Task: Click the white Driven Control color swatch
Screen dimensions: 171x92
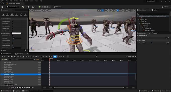Action: click(x=16, y=33)
